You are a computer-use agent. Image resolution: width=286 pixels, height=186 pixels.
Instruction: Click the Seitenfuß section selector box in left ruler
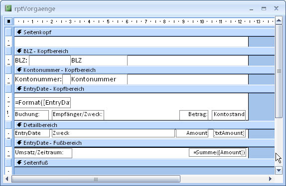(8, 163)
